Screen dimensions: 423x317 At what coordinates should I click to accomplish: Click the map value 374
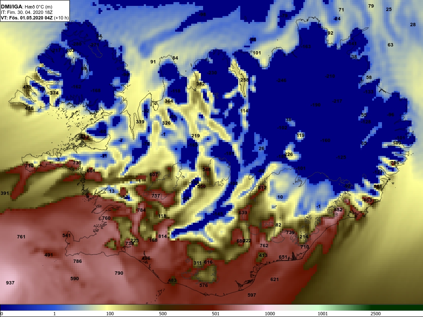[x=54, y=93]
